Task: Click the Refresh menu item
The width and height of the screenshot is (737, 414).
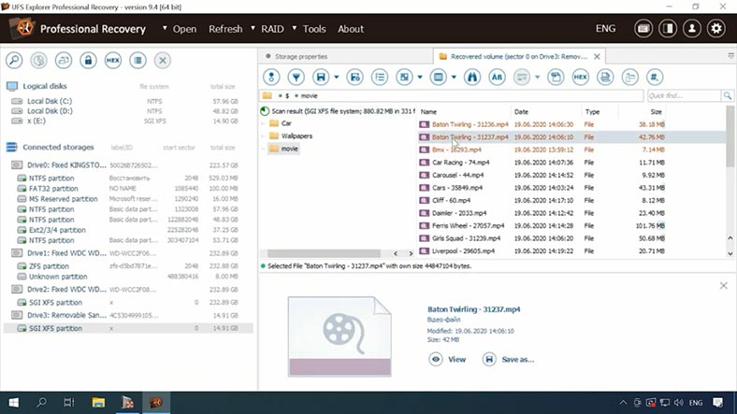Action: click(225, 29)
